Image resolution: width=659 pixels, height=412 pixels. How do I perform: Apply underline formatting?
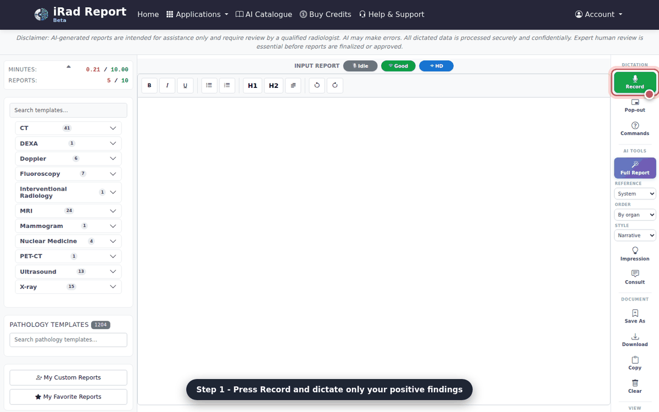185,85
